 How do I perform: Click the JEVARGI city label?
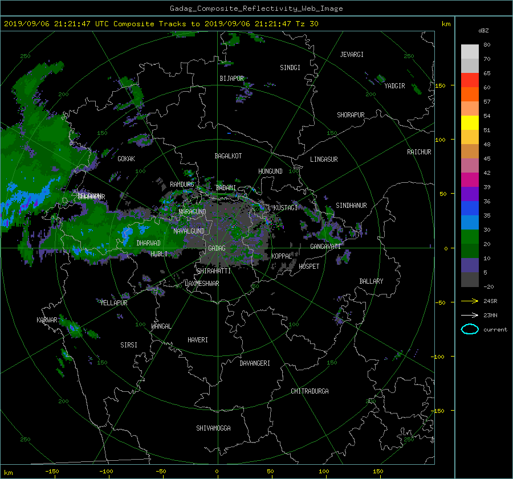(x=352, y=55)
